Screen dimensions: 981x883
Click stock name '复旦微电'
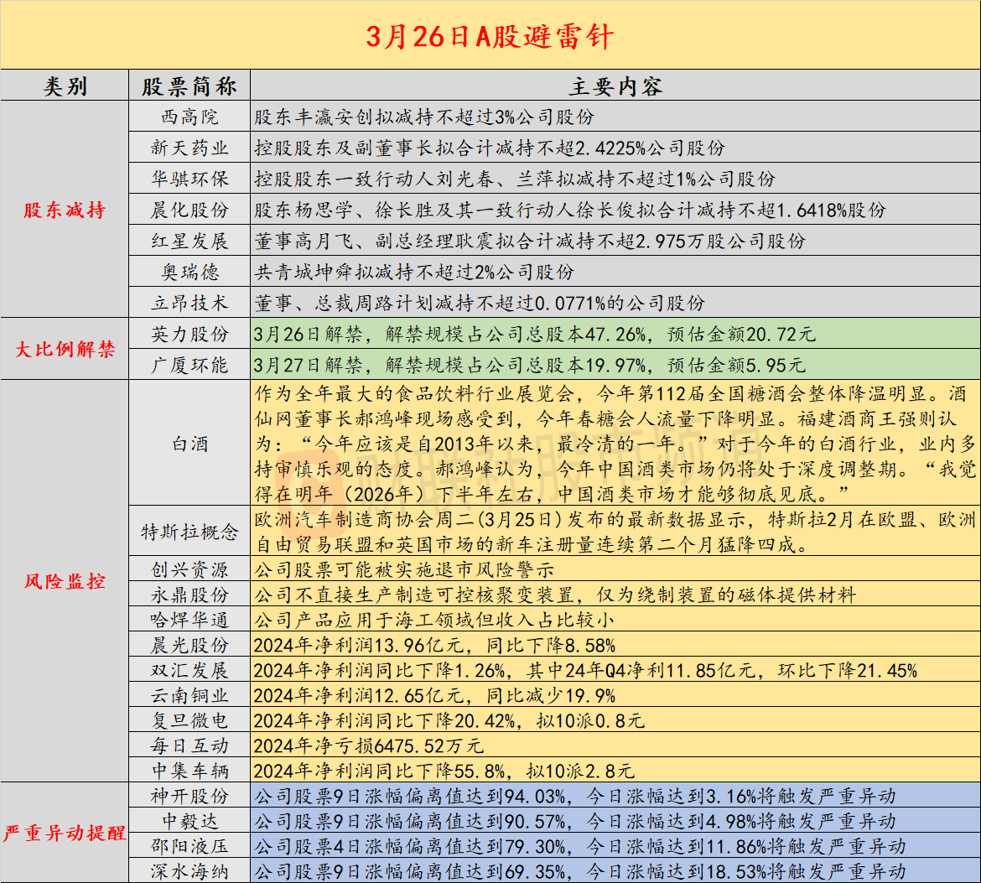[x=189, y=719]
